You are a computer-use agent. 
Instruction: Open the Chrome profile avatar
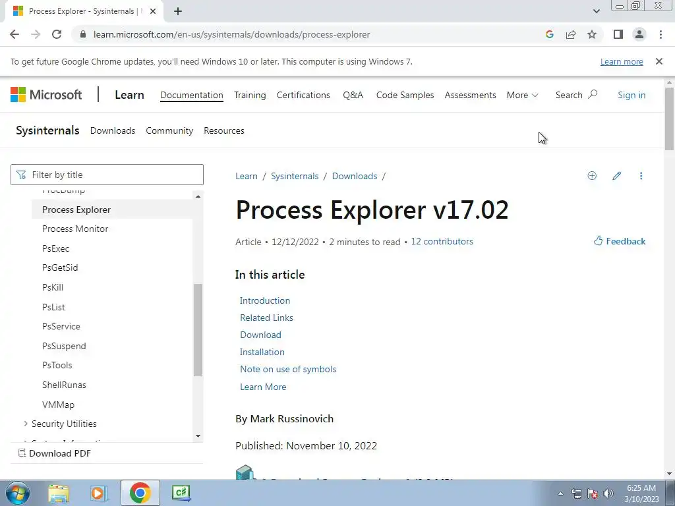tap(639, 34)
